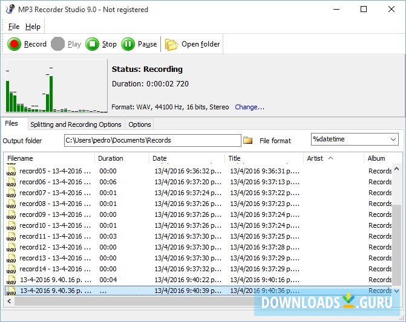Click WAV icon of record10 file

(x=11, y=225)
